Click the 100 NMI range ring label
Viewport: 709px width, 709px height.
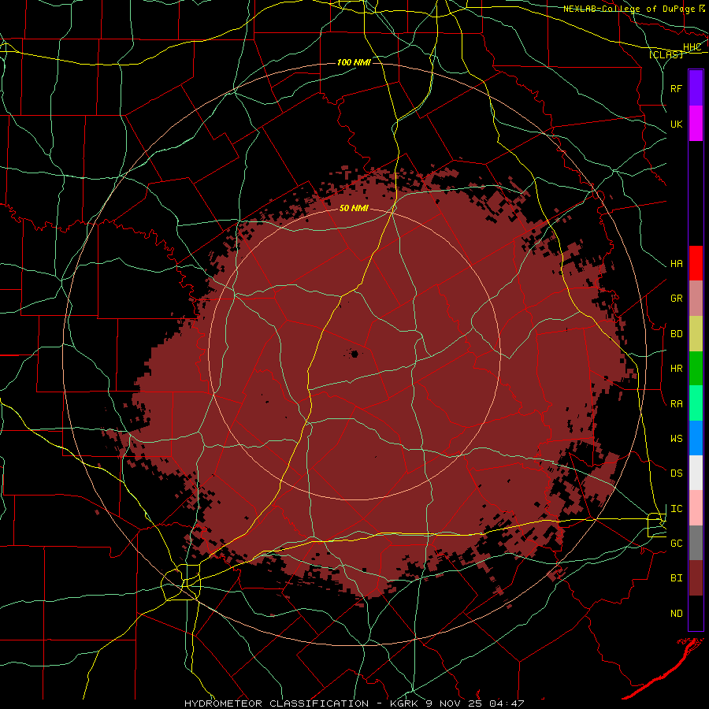tap(354, 62)
